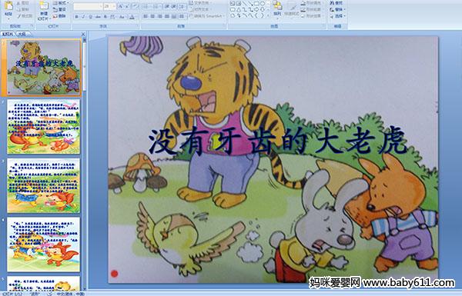Viewport: 462px width, 296px height.
Task: Select the oval shape in the shapes gallery
Action: [263, 4]
